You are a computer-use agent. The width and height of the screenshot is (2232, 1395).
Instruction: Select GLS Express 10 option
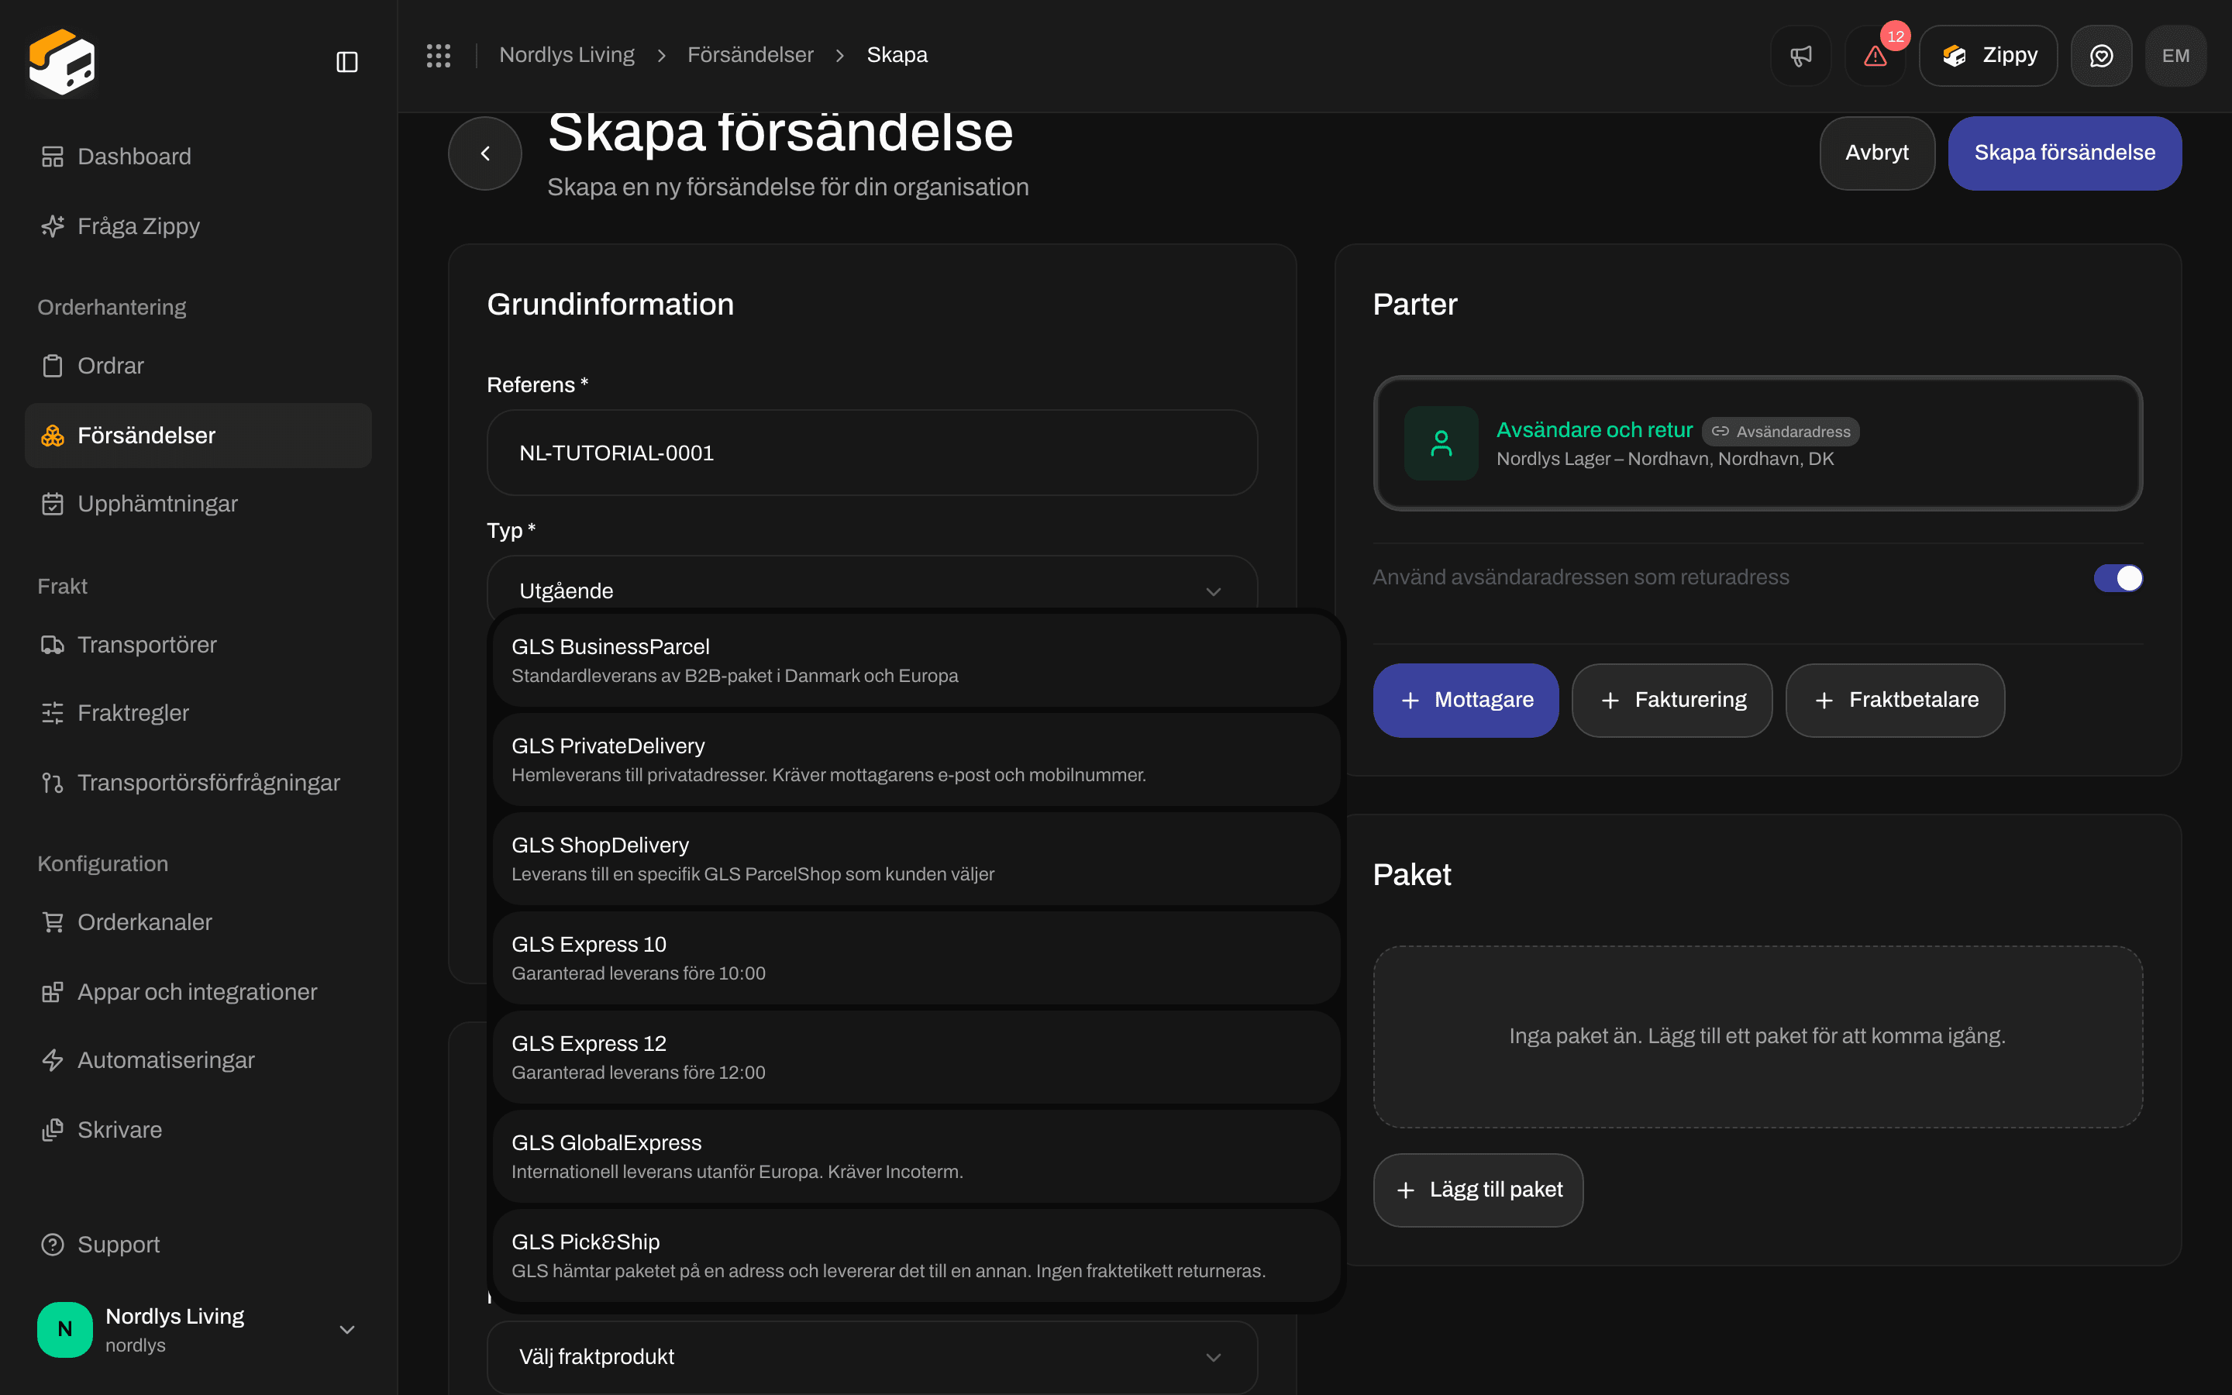click(916, 958)
